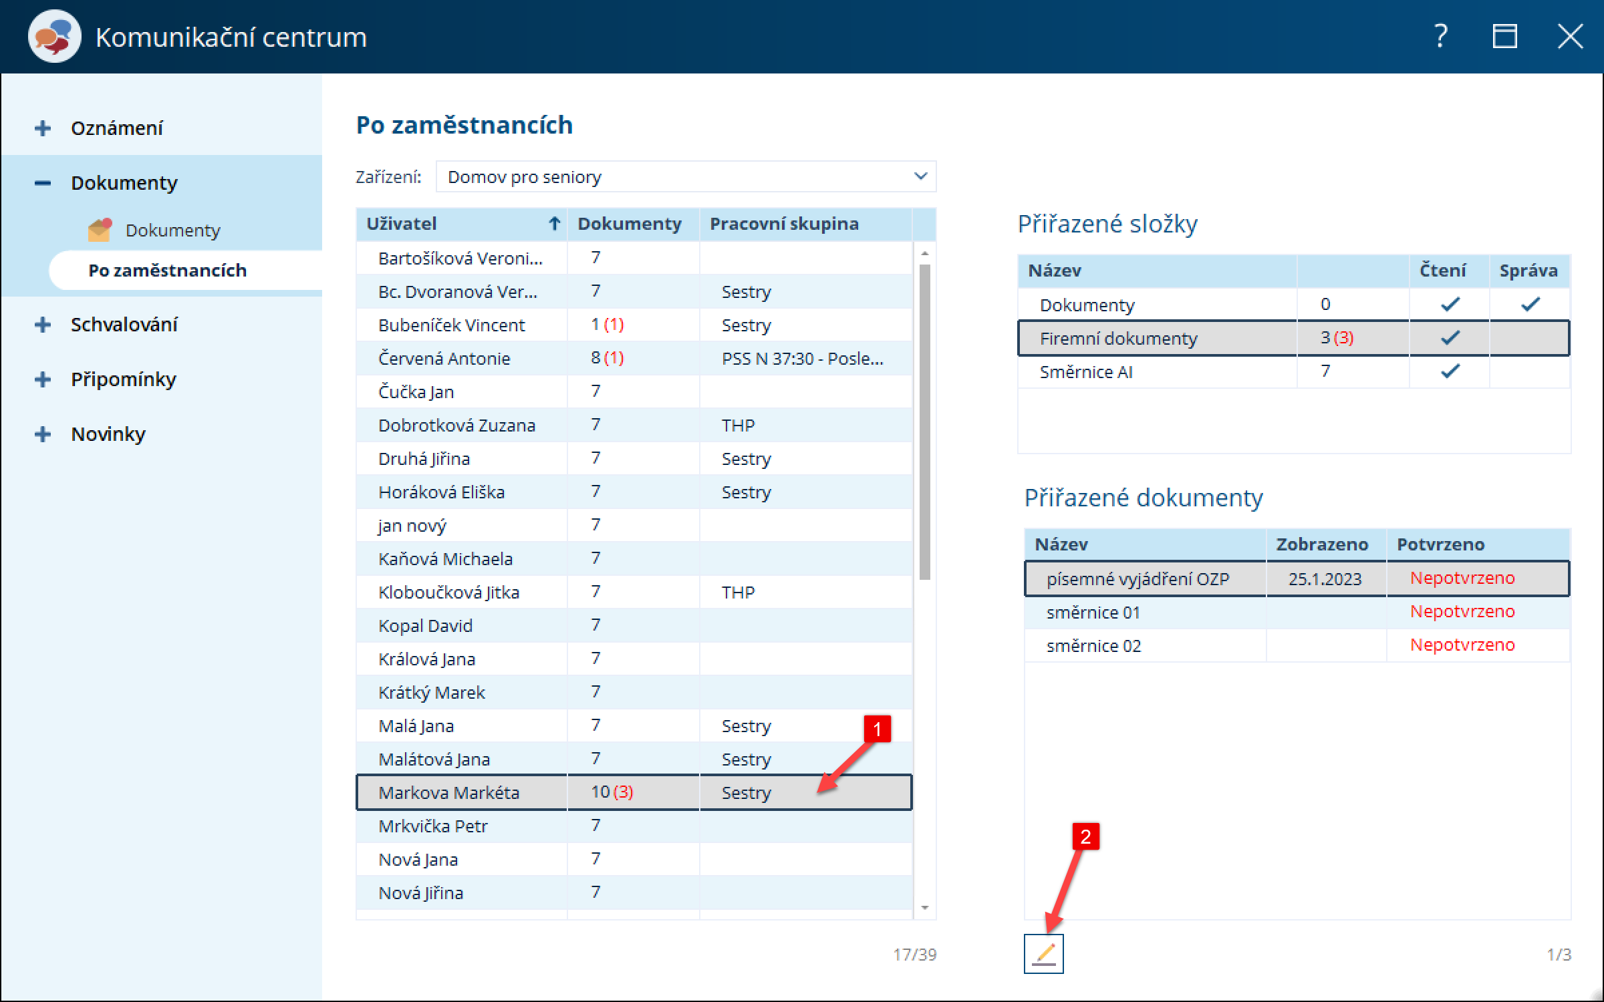Select the document směrnice 01
The height and width of the screenshot is (1002, 1604).
pos(1093,612)
